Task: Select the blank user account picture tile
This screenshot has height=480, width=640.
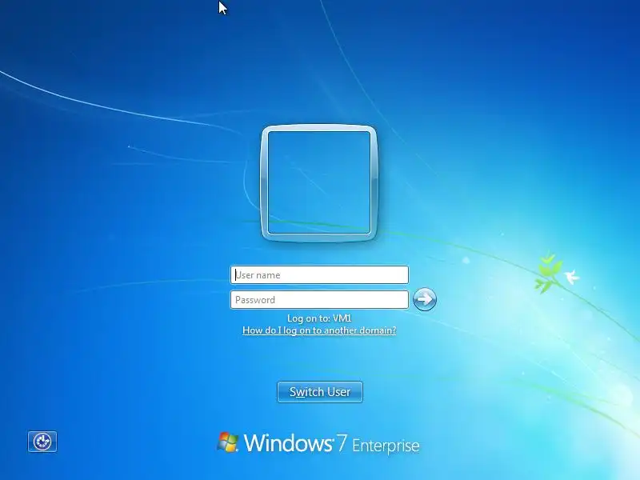Action: pos(319,183)
